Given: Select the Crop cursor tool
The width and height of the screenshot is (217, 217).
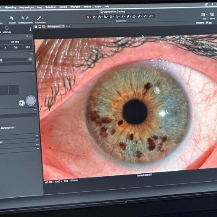Looking at the screenshot, I should [x=105, y=17].
